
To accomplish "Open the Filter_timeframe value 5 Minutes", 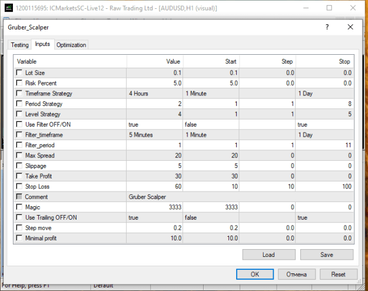I will (155, 135).
